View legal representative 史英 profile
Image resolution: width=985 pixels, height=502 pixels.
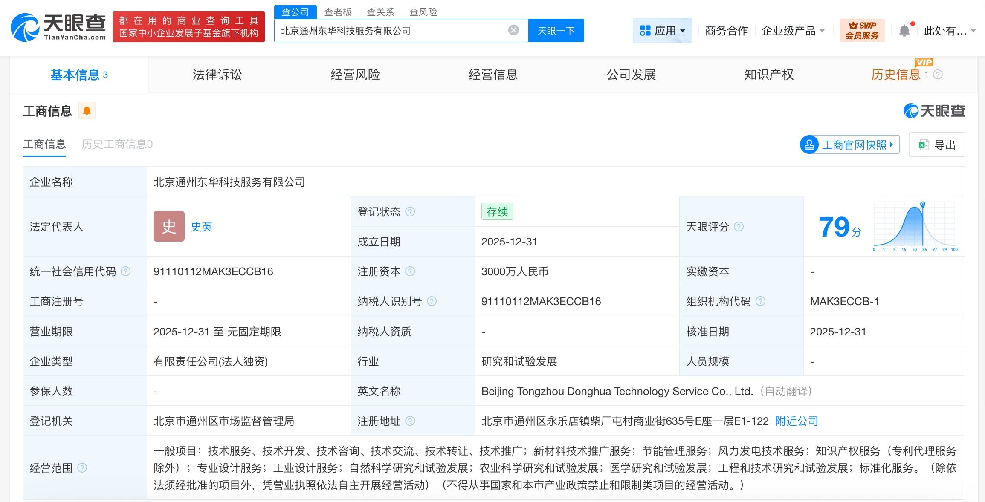click(201, 227)
